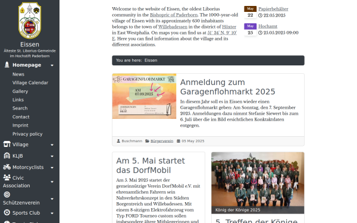
Task: Click the Eissen site title text
Action: pos(30,45)
